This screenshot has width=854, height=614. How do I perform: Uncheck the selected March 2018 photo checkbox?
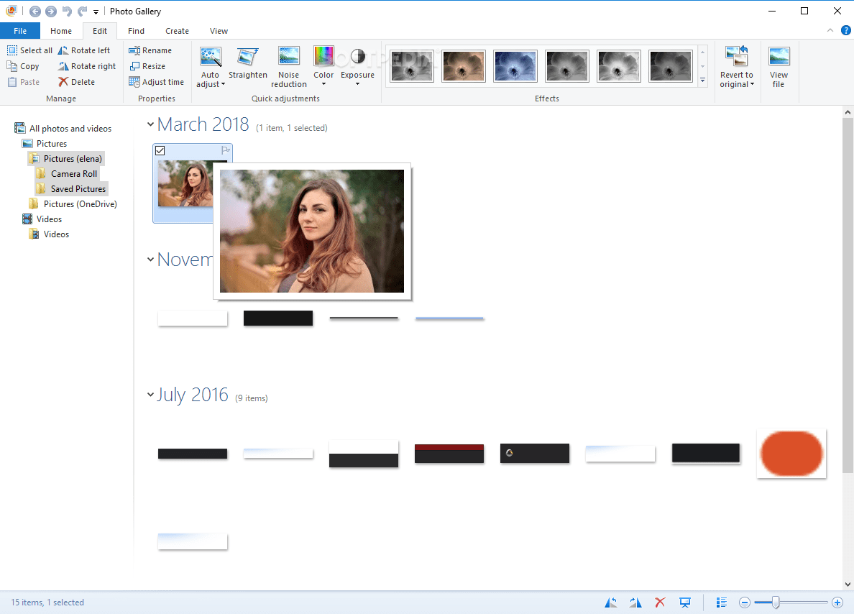coord(159,150)
